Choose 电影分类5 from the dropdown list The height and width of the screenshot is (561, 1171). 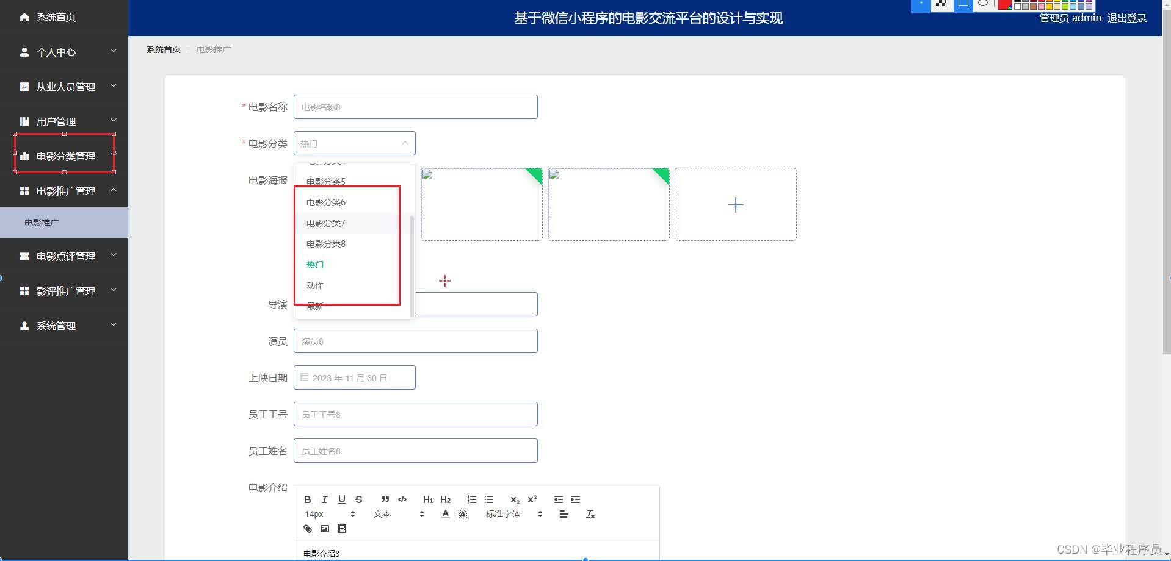tap(354, 182)
